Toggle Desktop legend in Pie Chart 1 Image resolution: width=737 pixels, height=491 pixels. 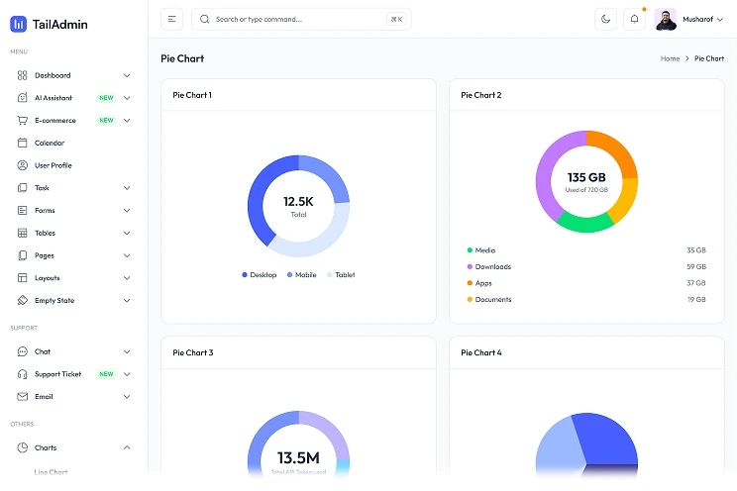259,275
